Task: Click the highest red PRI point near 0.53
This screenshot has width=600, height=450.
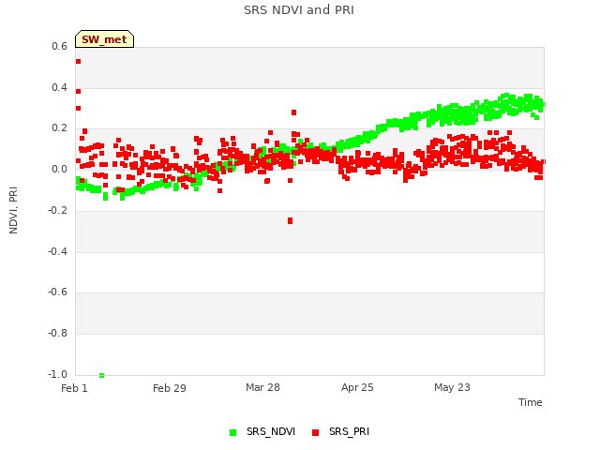Action: click(x=79, y=61)
